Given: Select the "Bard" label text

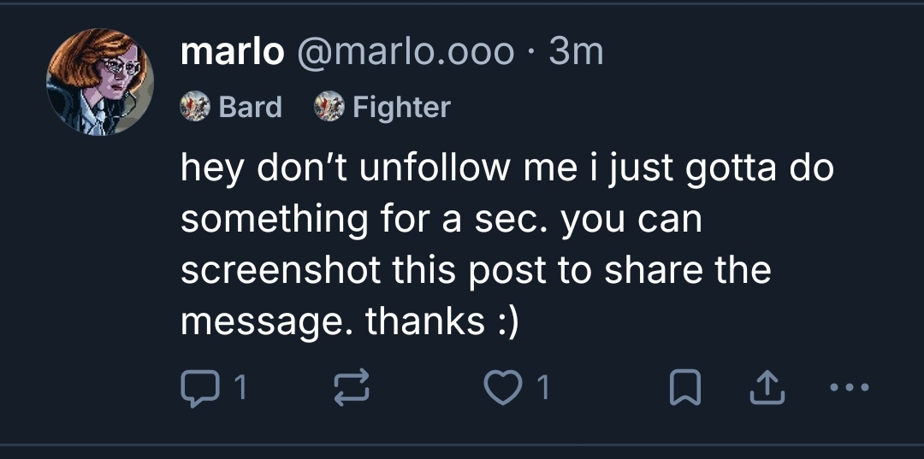Looking at the screenshot, I should pyautogui.click(x=250, y=108).
